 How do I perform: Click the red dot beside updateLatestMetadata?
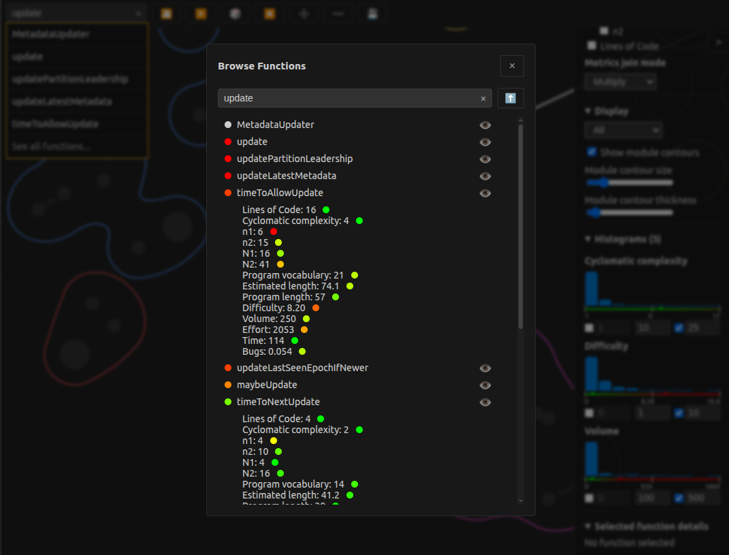pos(228,176)
